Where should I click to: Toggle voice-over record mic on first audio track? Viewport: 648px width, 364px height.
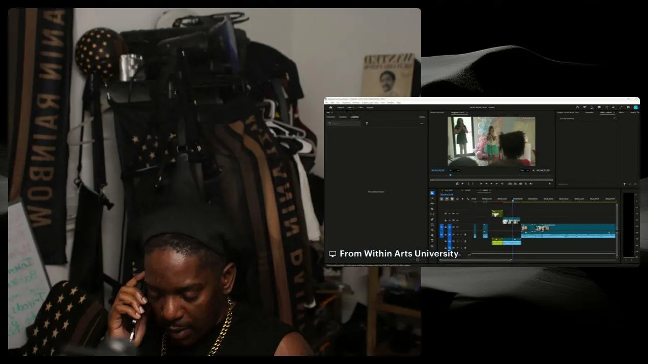pos(465,234)
